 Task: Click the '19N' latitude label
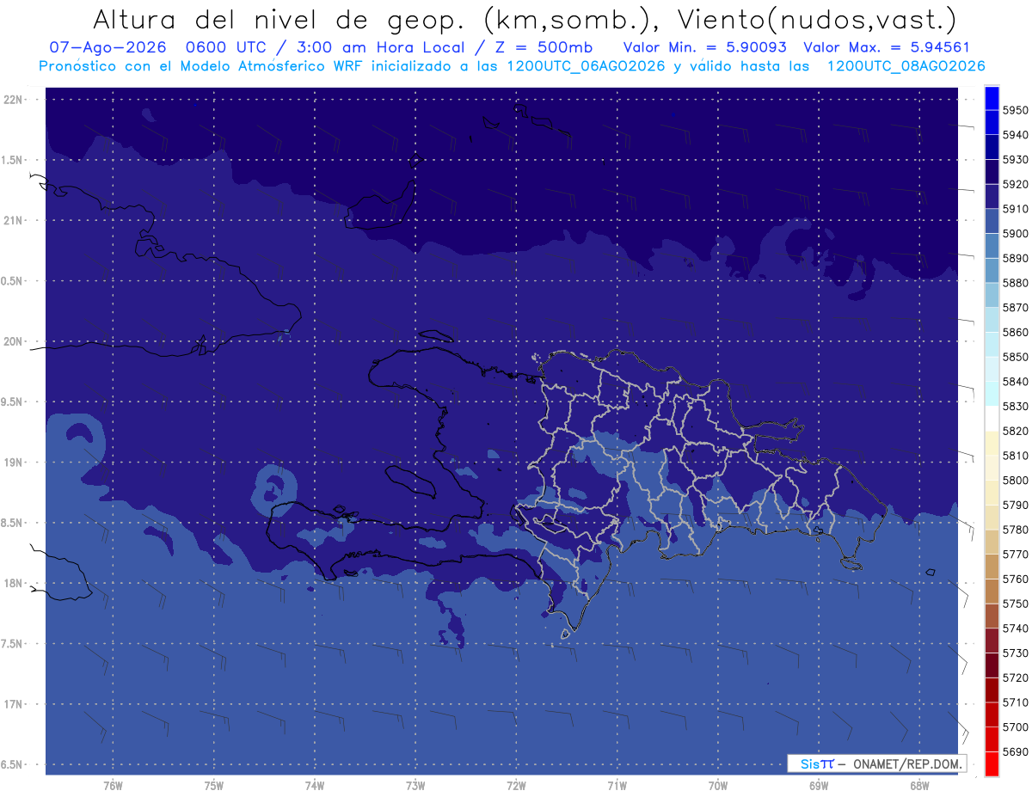coord(15,463)
